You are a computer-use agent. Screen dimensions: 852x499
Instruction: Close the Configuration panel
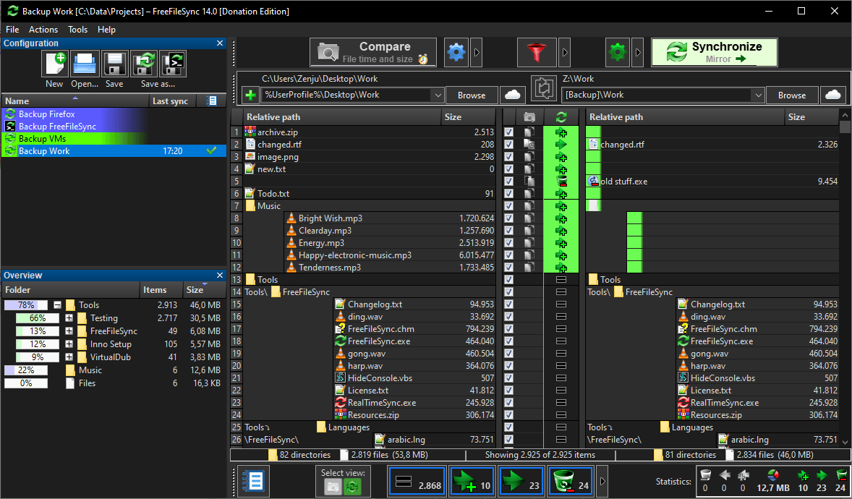tap(220, 43)
